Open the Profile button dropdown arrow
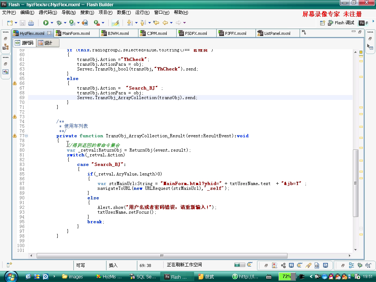The width and height of the screenshot is (376, 282). 78,23
